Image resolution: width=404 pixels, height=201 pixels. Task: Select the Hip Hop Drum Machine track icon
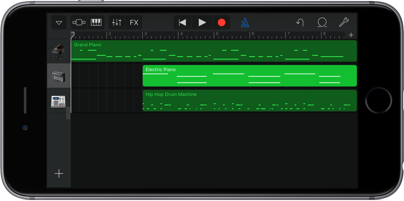point(59,101)
